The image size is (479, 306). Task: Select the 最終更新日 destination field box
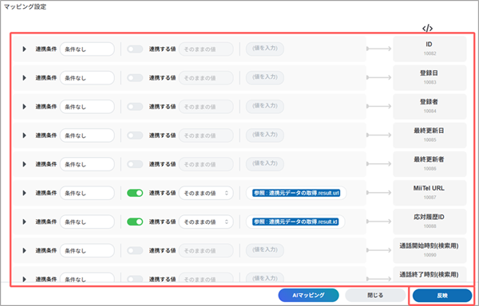point(430,135)
